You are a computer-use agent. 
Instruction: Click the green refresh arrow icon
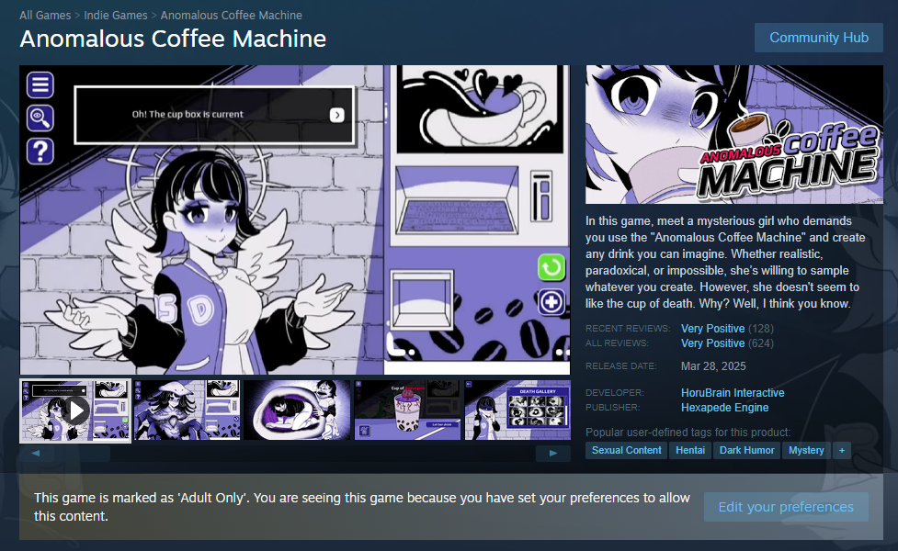tap(551, 267)
